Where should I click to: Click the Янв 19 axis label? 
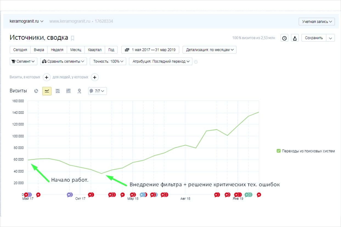[238, 199]
